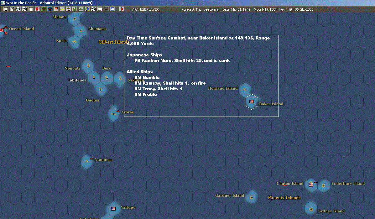The image size is (375, 219).
Task: Click the single yellow ship toolbar icon
Action: tap(62, 9)
